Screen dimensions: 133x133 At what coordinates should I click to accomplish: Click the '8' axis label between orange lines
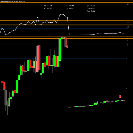[x=127, y=41]
